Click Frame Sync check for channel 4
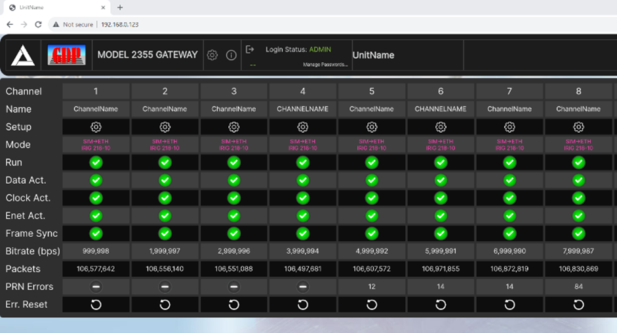This screenshot has height=333, width=617. [302, 234]
